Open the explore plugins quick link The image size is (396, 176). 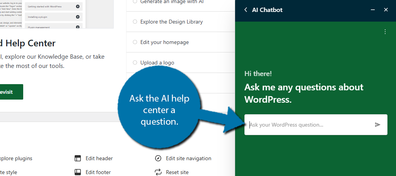coord(15,158)
